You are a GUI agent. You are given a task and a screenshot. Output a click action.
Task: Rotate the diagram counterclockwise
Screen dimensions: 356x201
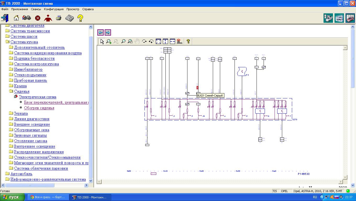point(151,41)
